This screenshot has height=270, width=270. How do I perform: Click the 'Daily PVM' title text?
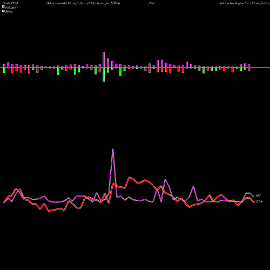click(x=10, y=3)
